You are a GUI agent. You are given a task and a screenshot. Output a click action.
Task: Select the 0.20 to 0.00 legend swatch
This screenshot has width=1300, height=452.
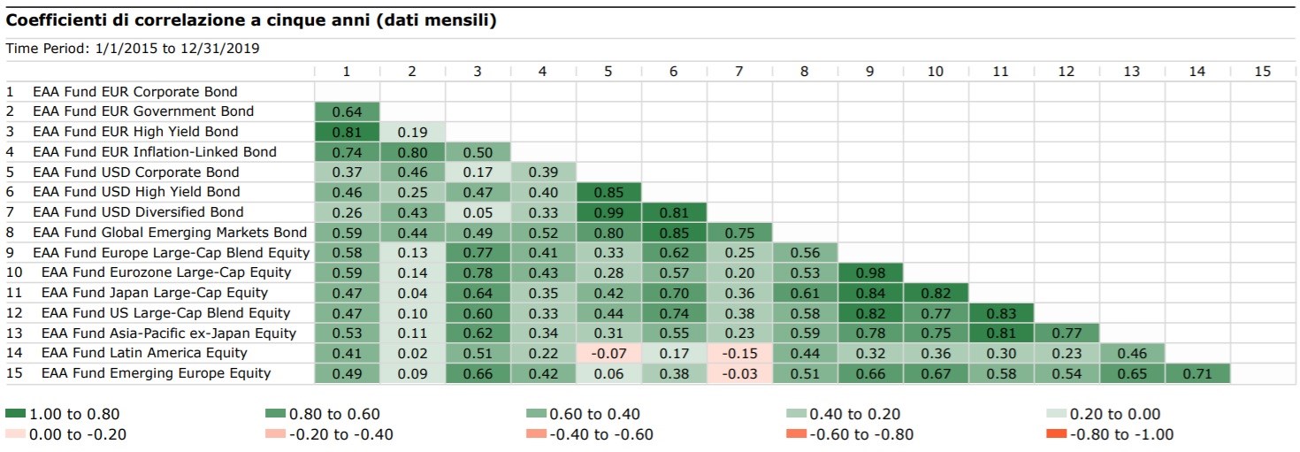click(1056, 414)
